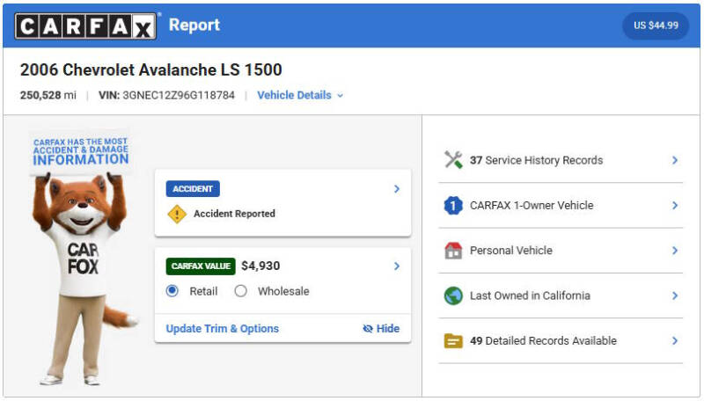The width and height of the screenshot is (704, 401).
Task: Click the yellow Detailed Records folder icon
Action: pos(453,341)
